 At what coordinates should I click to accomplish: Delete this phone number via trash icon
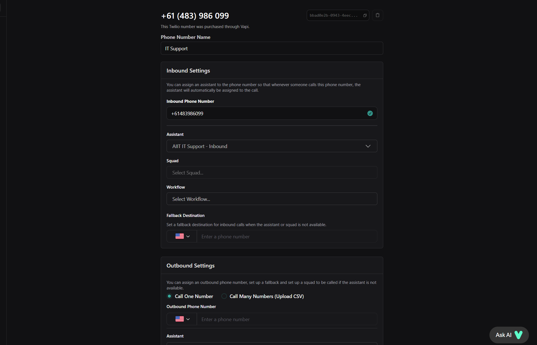click(377, 15)
